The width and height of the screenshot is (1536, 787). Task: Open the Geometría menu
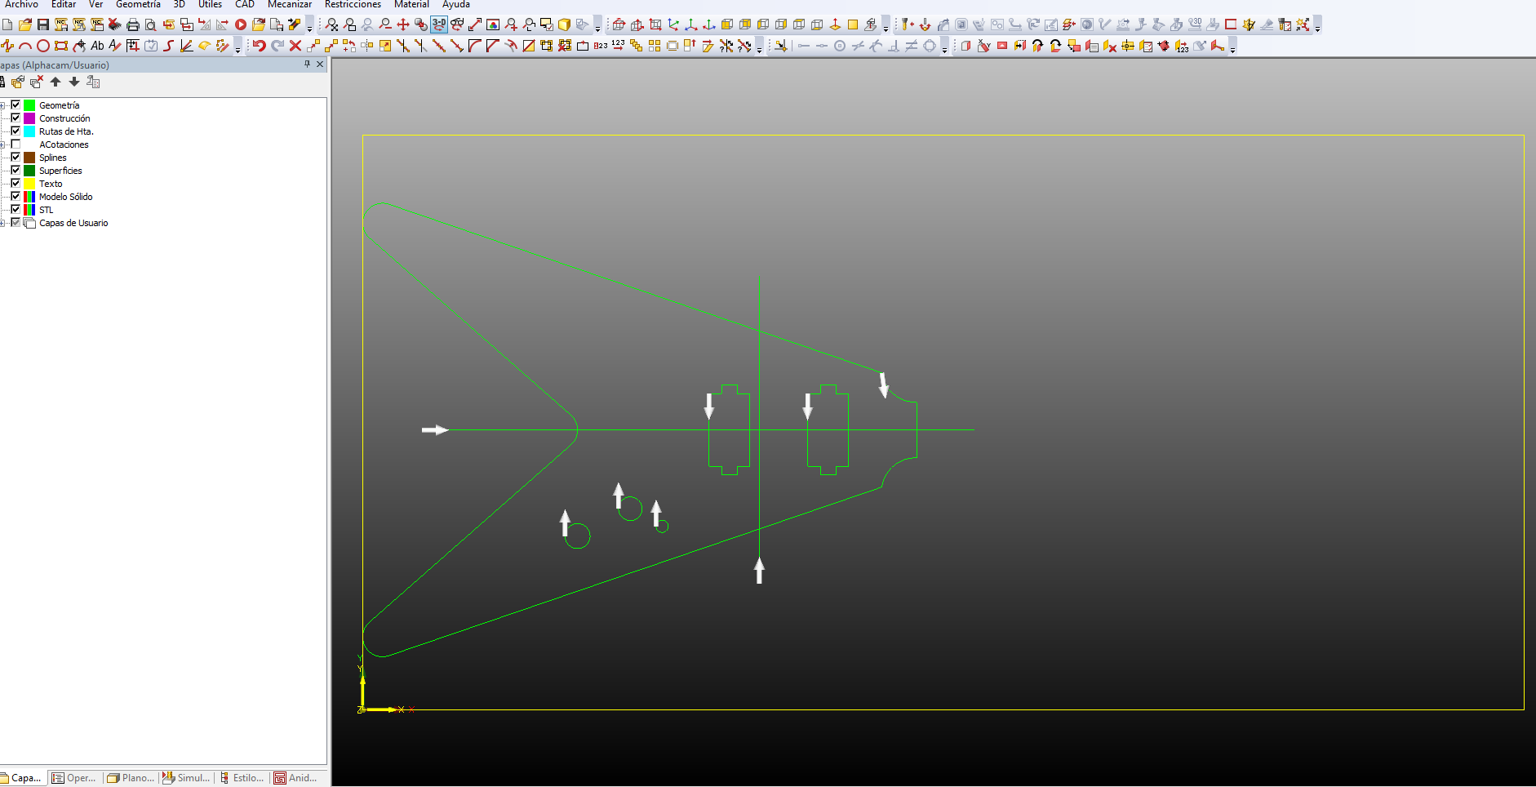point(138,5)
